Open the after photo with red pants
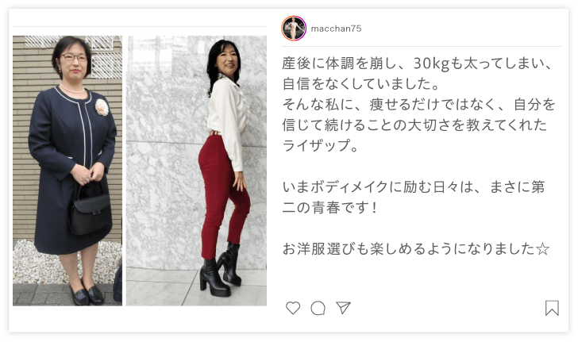Screen dimensions: 578x342 196,171
